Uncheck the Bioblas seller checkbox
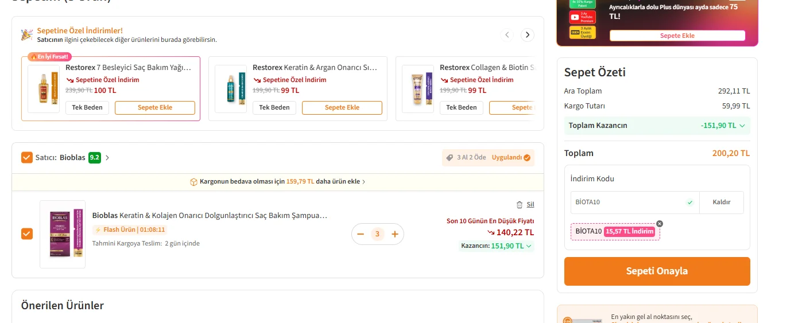Image resolution: width=806 pixels, height=323 pixels. click(x=27, y=158)
